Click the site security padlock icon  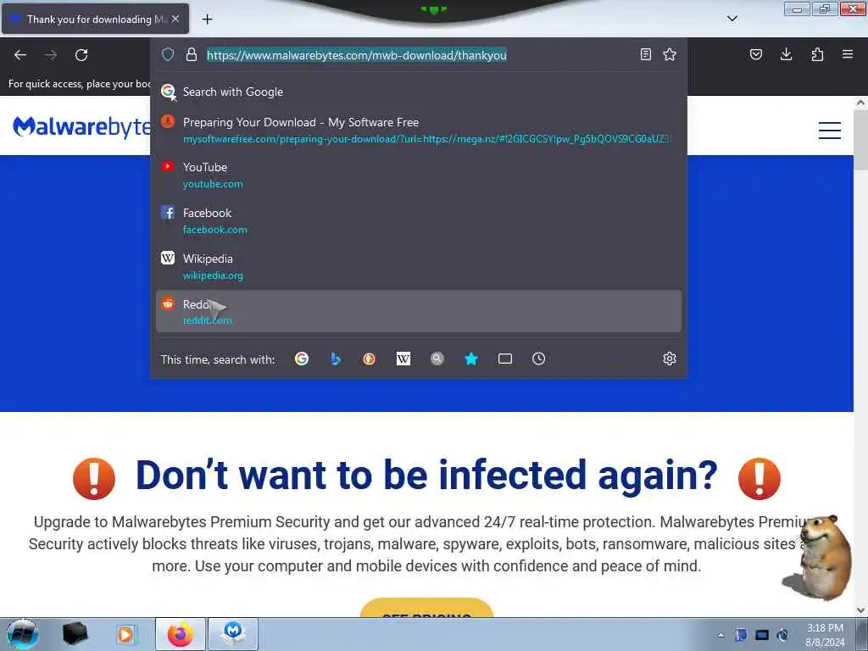tap(192, 54)
